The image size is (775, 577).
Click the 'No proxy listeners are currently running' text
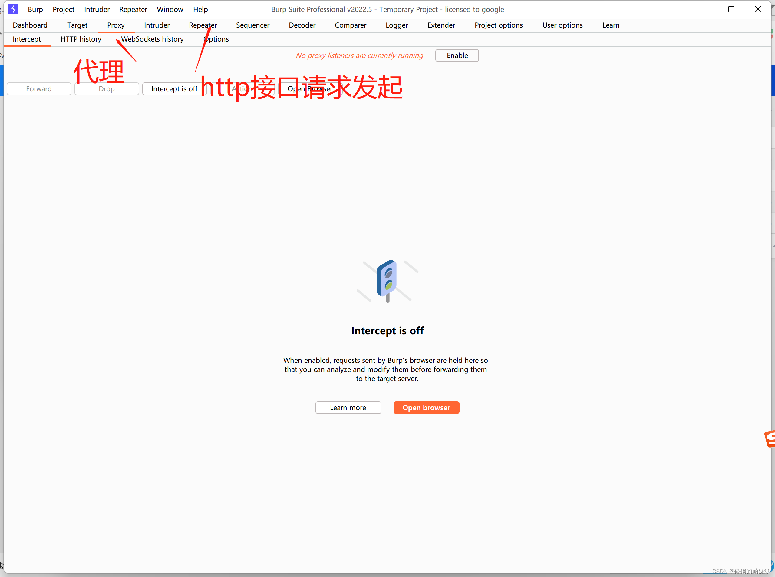pyautogui.click(x=359, y=55)
